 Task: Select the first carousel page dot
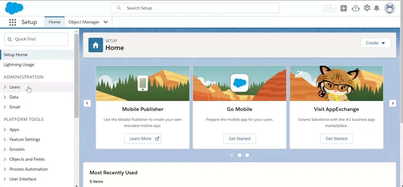pos(232,155)
